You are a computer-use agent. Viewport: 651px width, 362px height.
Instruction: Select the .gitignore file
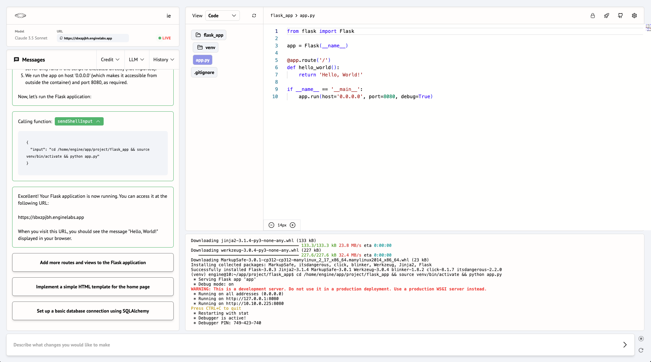pos(204,72)
